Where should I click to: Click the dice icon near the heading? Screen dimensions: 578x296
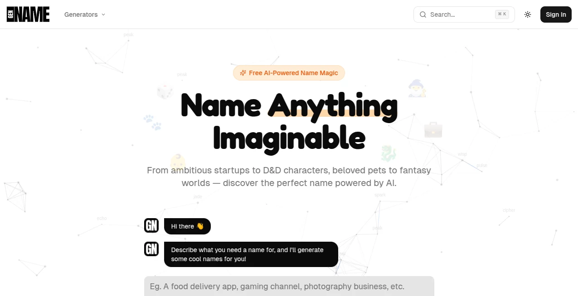click(165, 91)
